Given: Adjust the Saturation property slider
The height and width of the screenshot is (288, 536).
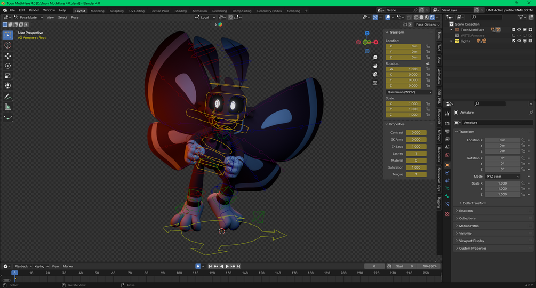Looking at the screenshot, I should coord(416,167).
